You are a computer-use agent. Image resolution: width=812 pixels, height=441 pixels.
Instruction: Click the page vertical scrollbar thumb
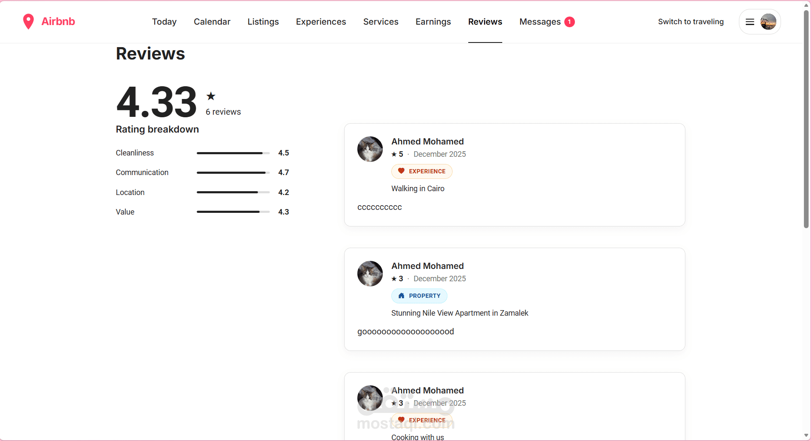[806, 119]
